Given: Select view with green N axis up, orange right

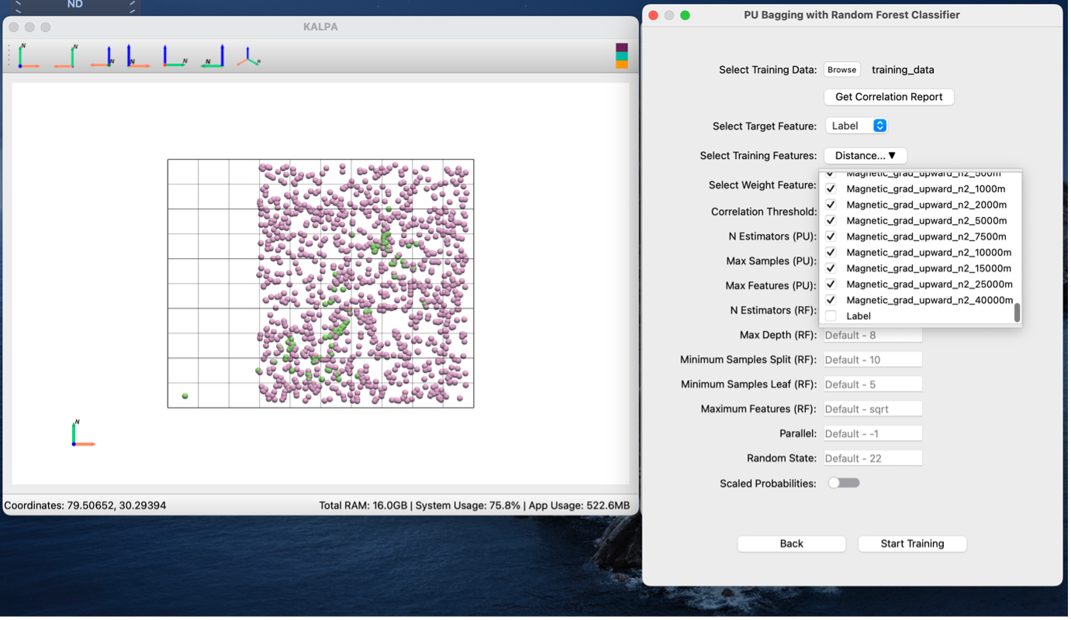Looking at the screenshot, I should point(28,57).
